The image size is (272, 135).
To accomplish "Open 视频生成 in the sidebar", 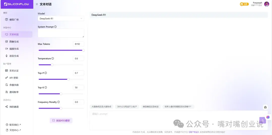I will [x=17, y=49].
